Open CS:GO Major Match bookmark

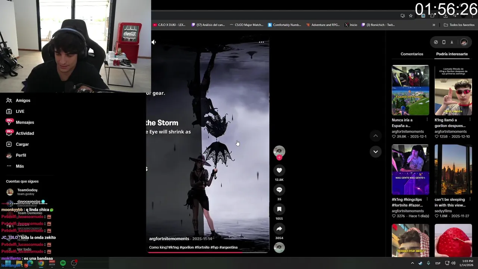coord(246,25)
